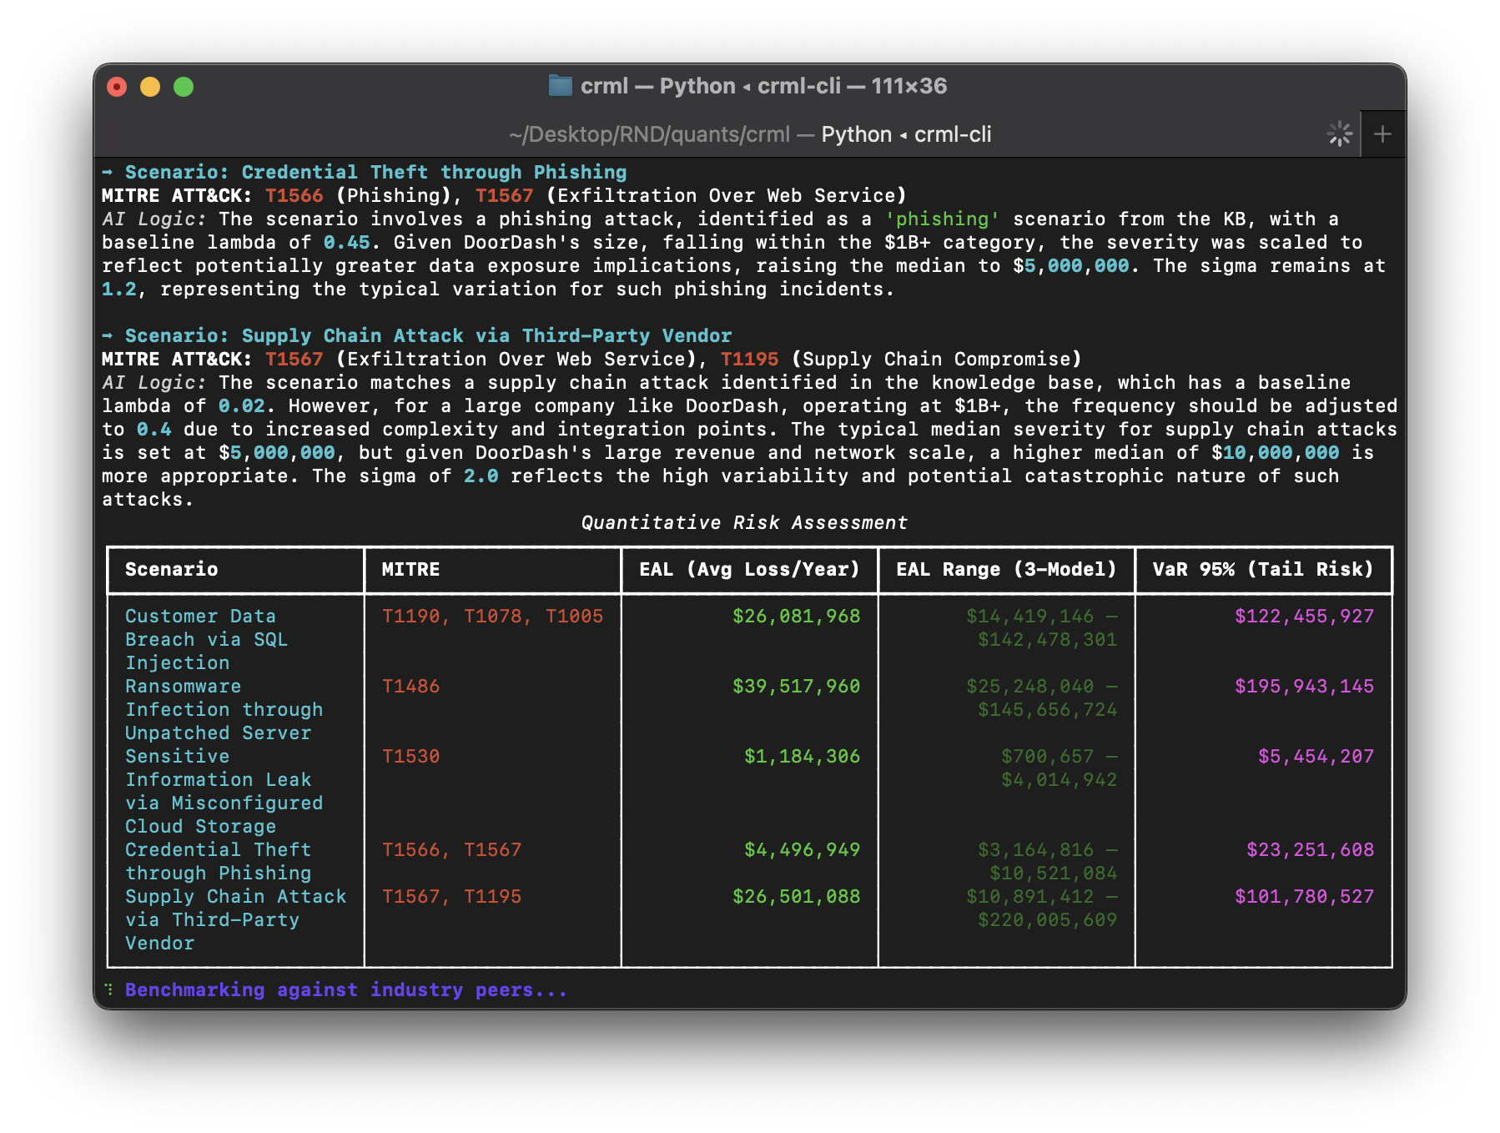Image resolution: width=1500 pixels, height=1133 pixels.
Task: Click the 'Quantitative Risk Assessment' table title
Action: [x=743, y=522]
